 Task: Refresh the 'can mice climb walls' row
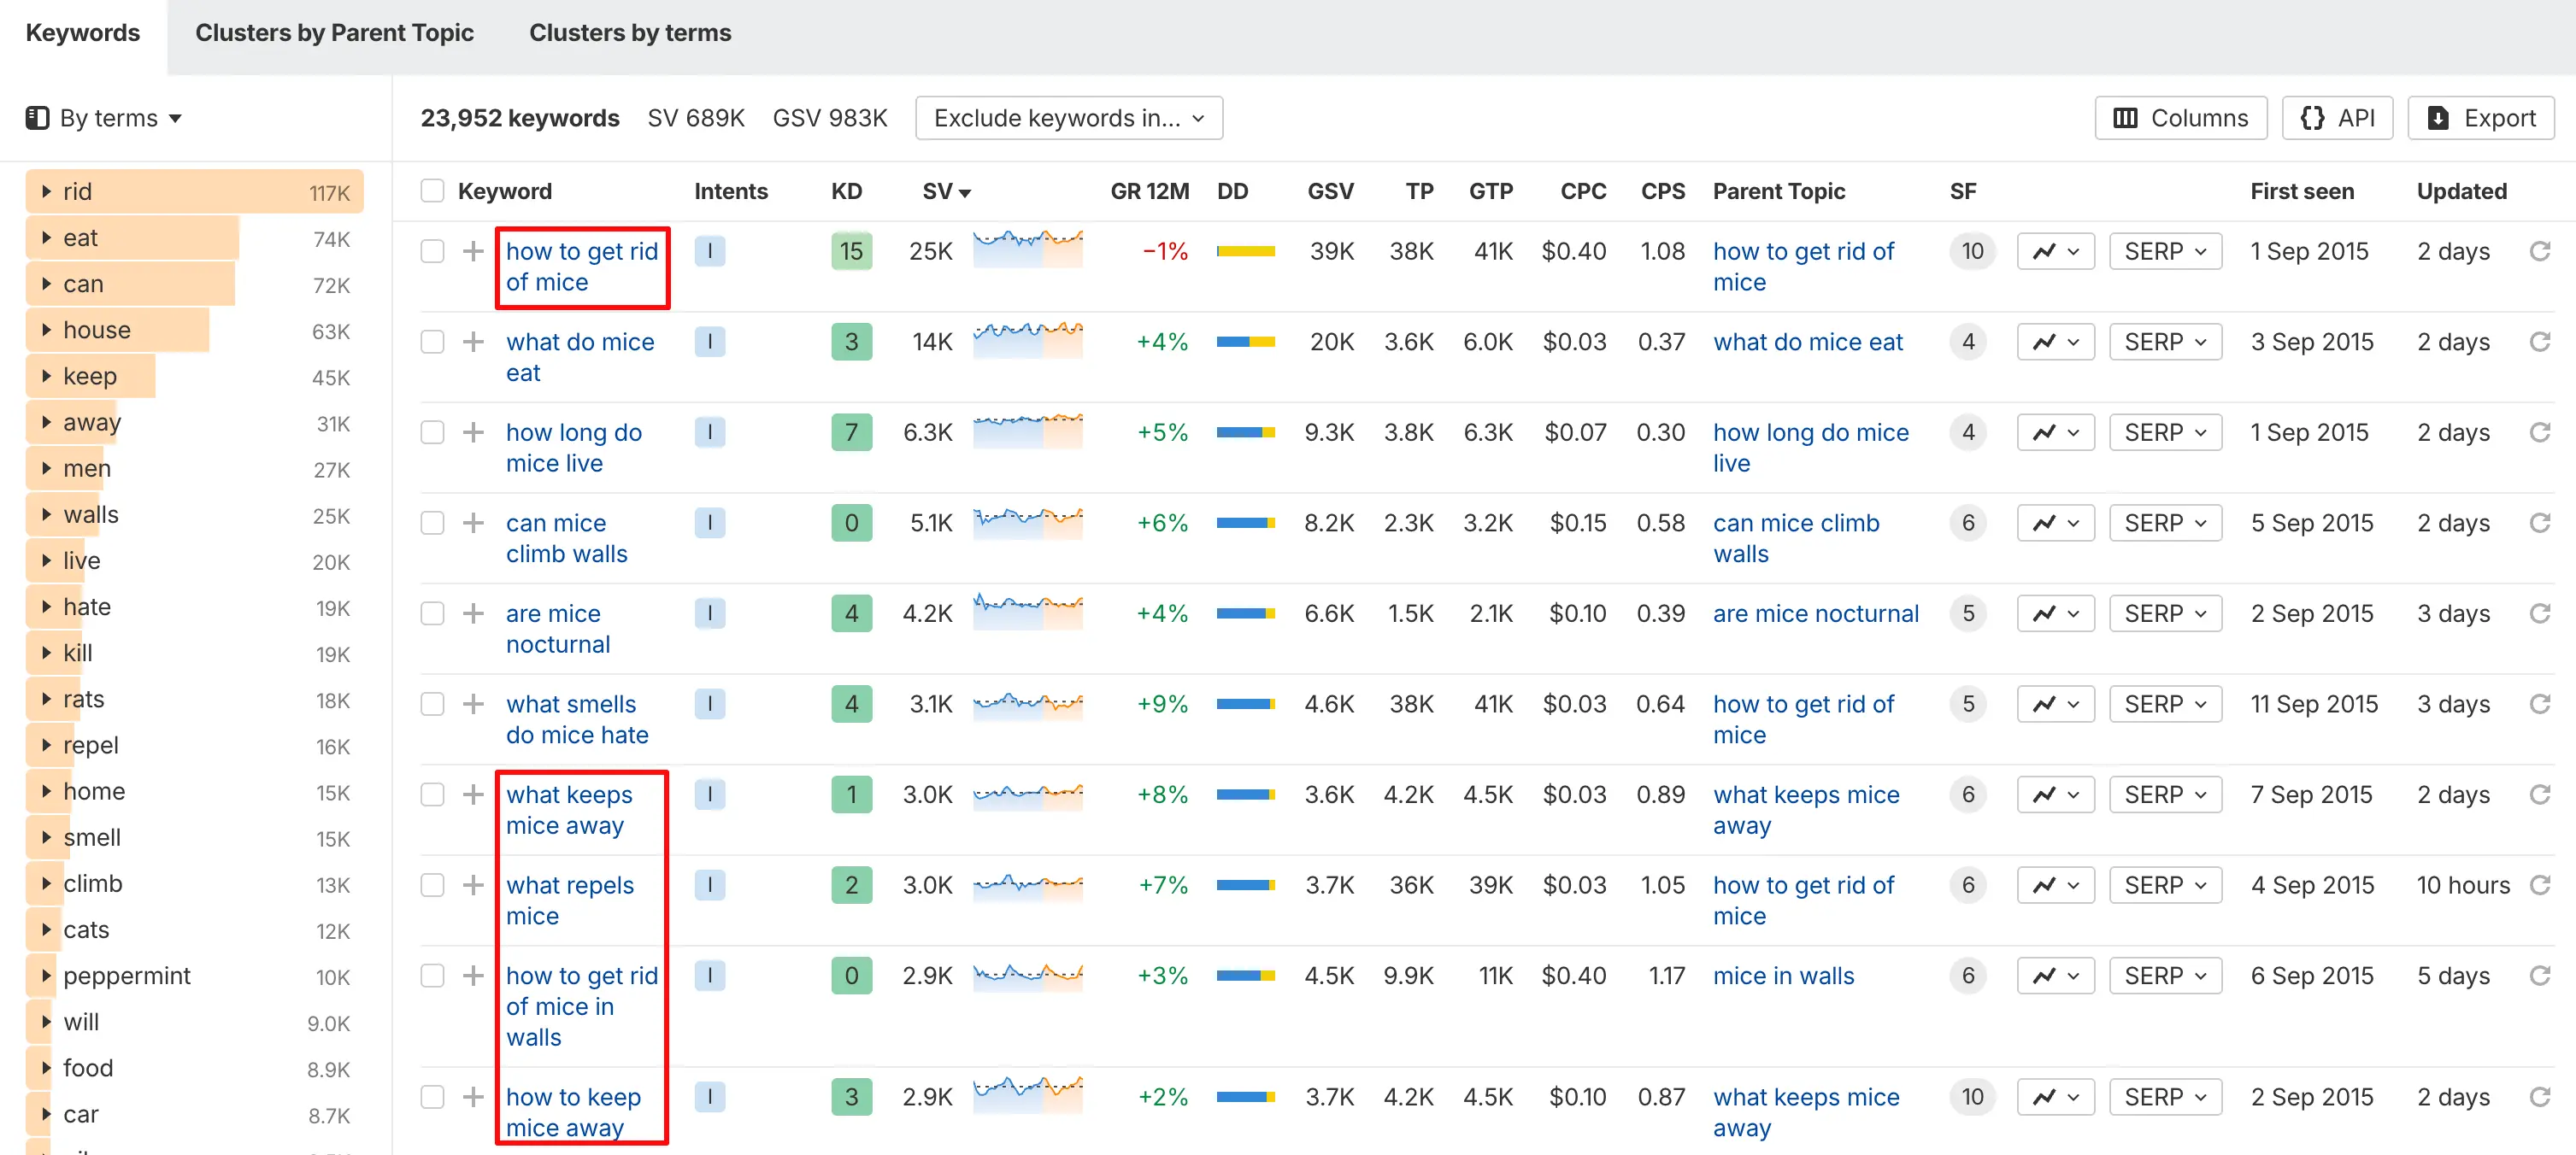click(2539, 523)
